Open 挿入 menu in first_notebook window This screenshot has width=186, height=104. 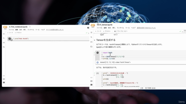(x=25, y=30)
